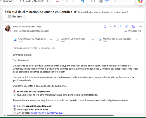Viewport: 146px width, 118px height.
Task: Click the text Estimado cliente,
Action: [x=22, y=55]
